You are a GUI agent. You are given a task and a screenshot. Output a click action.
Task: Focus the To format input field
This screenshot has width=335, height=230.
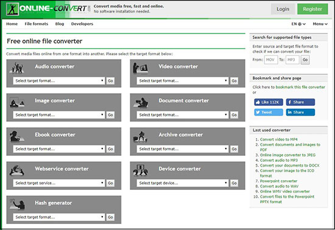[x=292, y=60]
